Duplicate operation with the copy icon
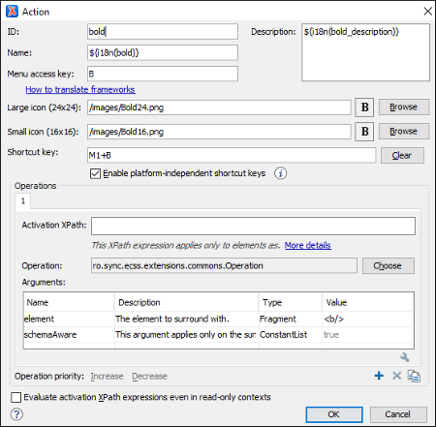The image size is (436, 427). pyautogui.click(x=414, y=376)
